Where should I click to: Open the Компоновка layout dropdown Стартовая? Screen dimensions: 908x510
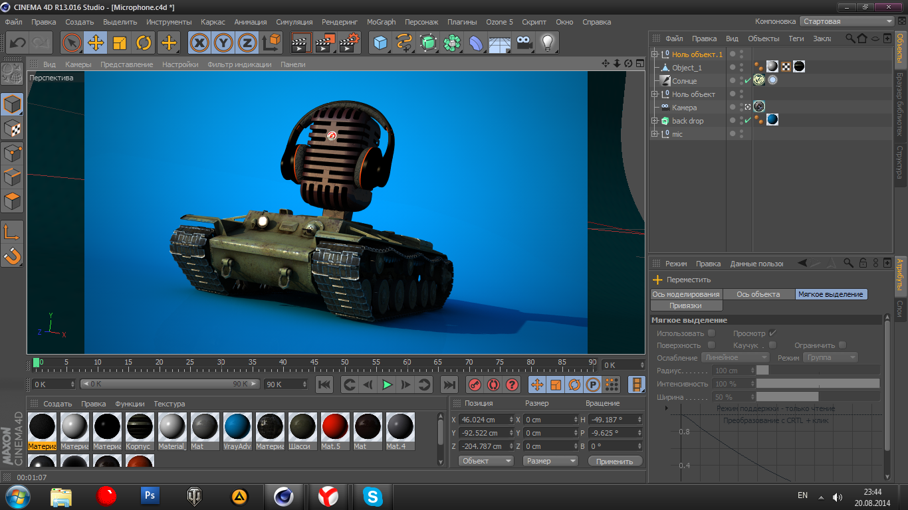point(847,21)
